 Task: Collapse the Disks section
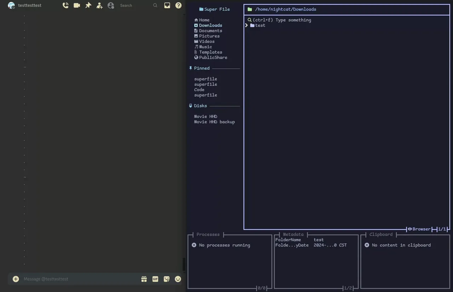coord(200,105)
